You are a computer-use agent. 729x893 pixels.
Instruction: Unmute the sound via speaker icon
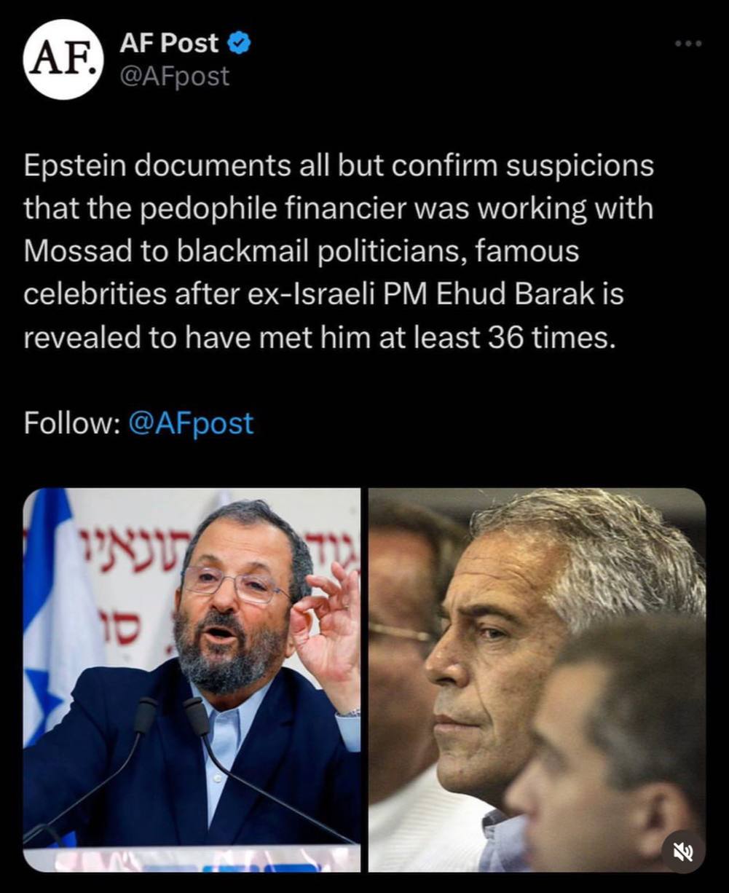(x=683, y=851)
